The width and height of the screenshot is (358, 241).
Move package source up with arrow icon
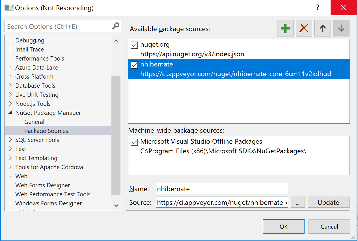click(x=323, y=28)
